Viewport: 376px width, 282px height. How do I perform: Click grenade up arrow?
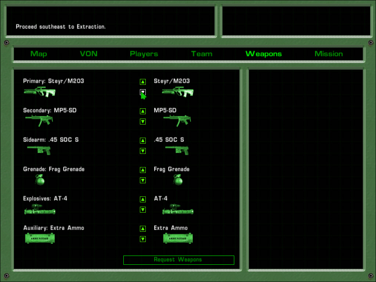(x=143, y=170)
